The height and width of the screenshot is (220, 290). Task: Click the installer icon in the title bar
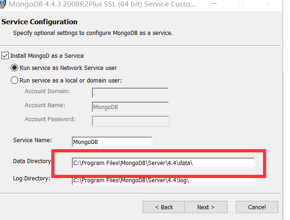[x=3, y=4]
